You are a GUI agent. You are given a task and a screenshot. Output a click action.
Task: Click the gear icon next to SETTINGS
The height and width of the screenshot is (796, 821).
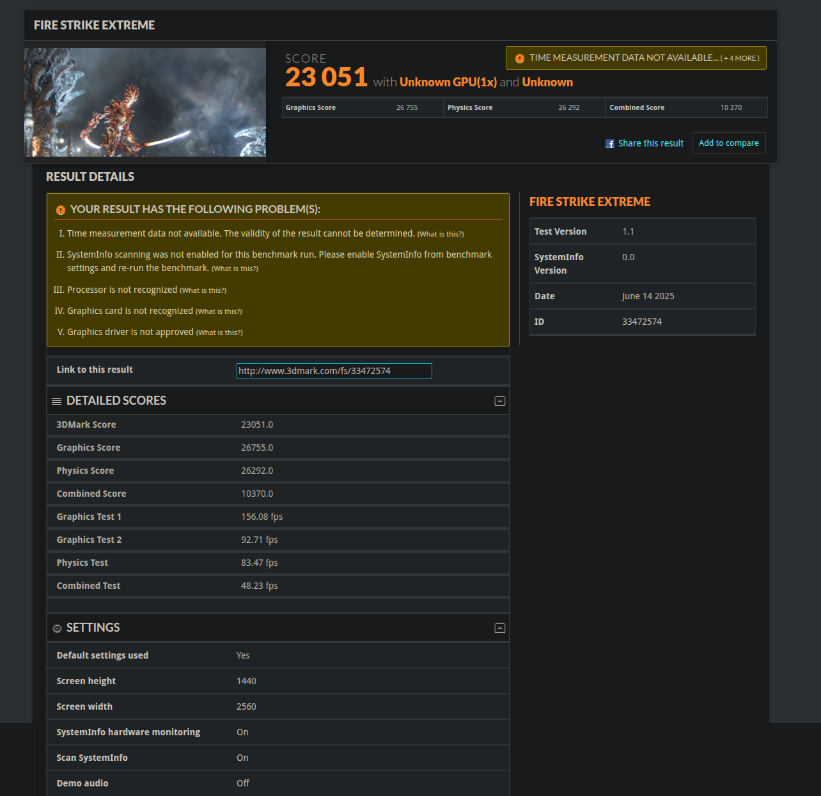click(x=57, y=628)
